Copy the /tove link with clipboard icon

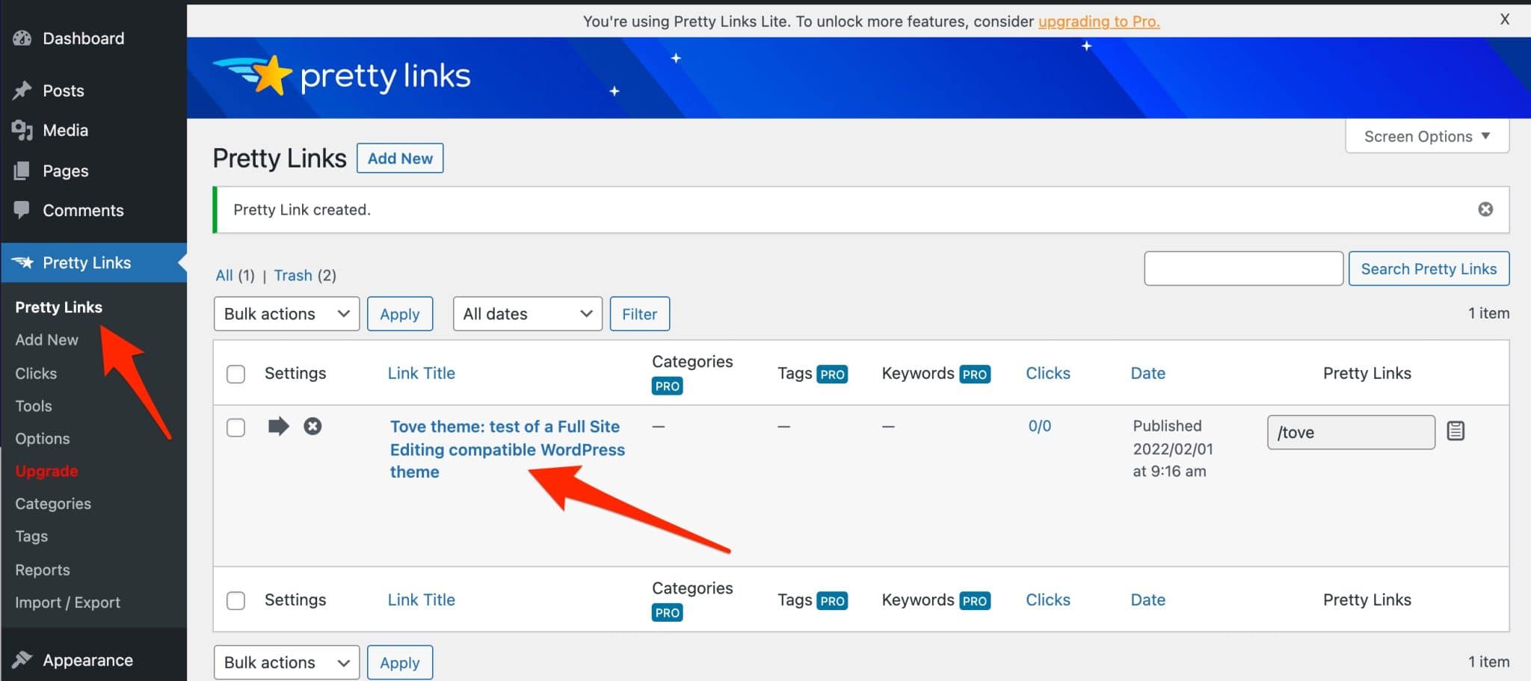pyautogui.click(x=1455, y=431)
